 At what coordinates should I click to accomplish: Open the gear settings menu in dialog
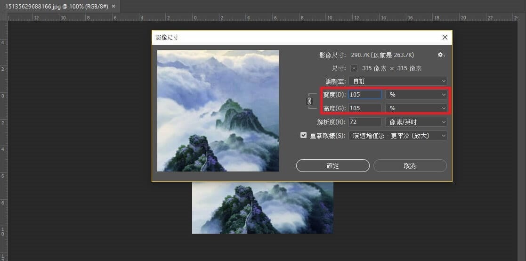(x=441, y=55)
